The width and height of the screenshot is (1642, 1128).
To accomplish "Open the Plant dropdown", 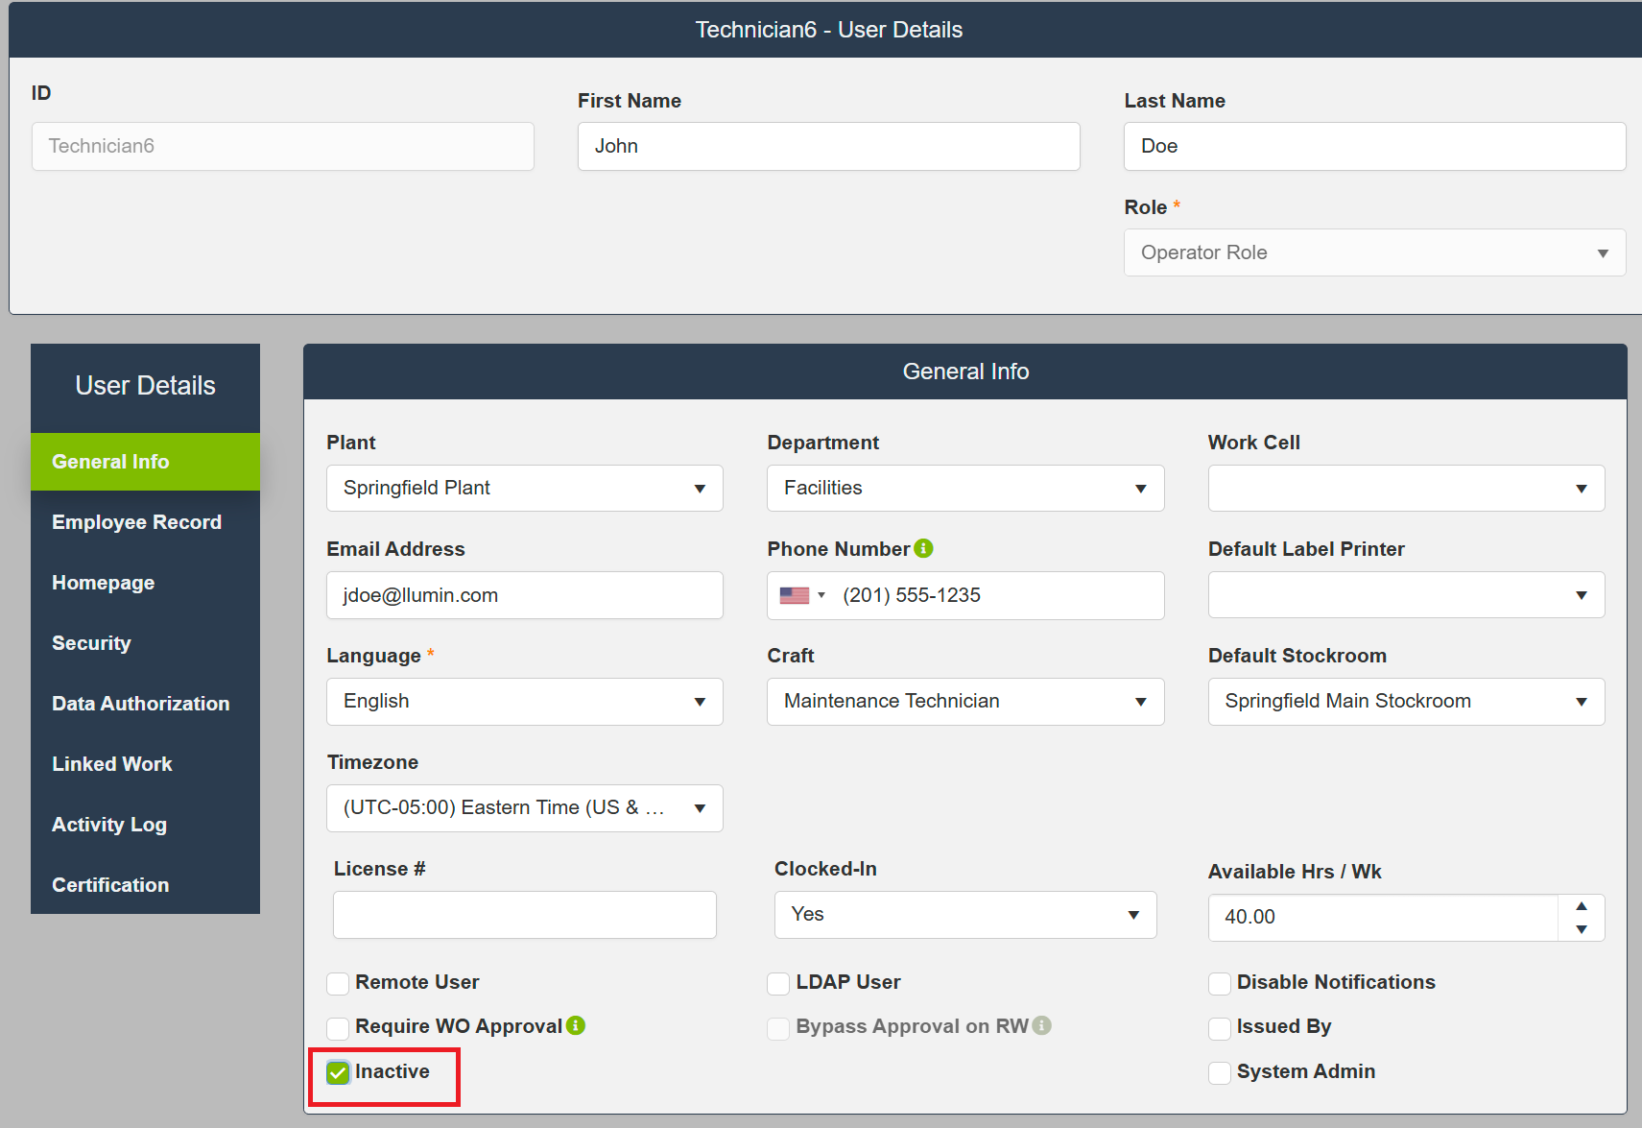I will (x=524, y=489).
